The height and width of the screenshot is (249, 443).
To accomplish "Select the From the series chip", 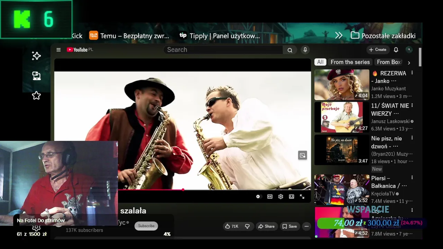I will point(350,62).
